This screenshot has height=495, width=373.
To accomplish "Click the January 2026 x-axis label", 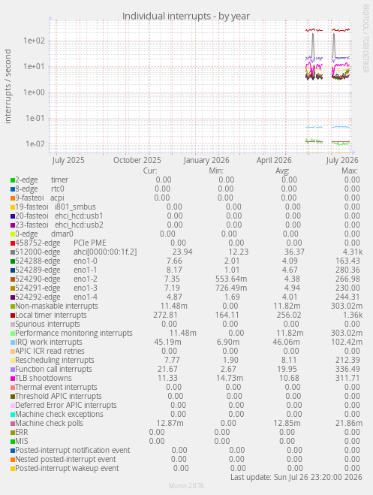I will 206,160.
